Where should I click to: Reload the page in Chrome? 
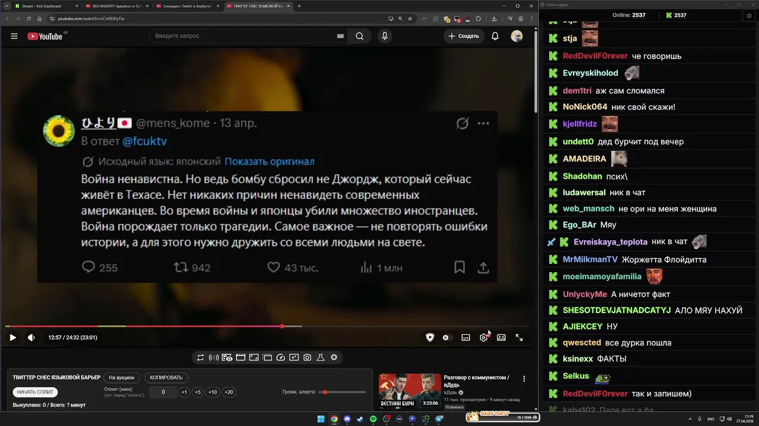tap(28, 18)
